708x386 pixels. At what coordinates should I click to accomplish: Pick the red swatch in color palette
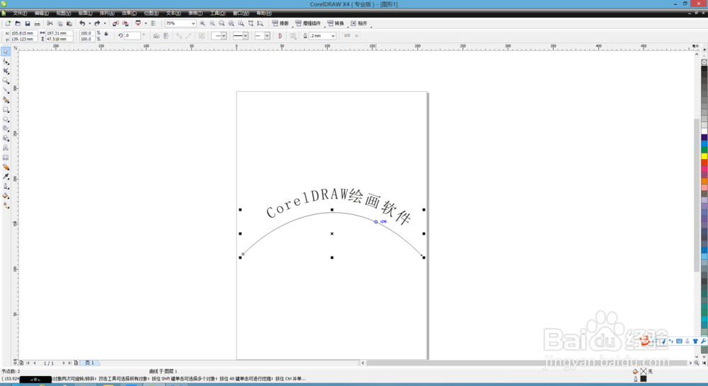tap(704, 163)
